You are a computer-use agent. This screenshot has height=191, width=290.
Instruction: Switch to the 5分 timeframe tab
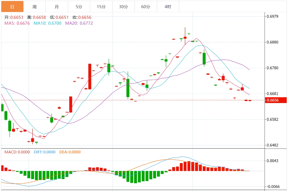click(79, 7)
